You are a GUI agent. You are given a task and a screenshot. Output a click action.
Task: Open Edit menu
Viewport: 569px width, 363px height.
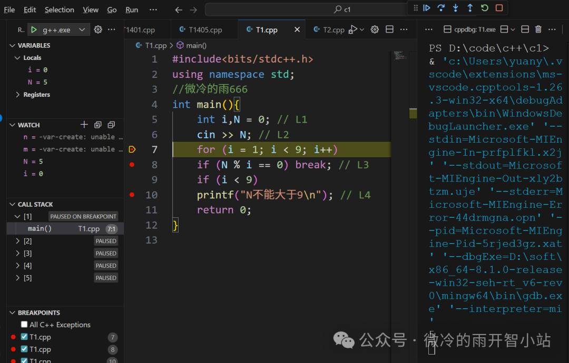tap(30, 10)
